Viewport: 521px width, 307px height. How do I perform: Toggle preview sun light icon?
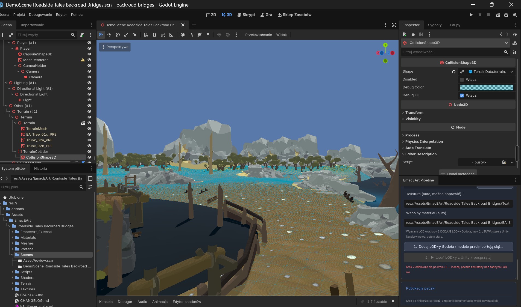(x=219, y=35)
